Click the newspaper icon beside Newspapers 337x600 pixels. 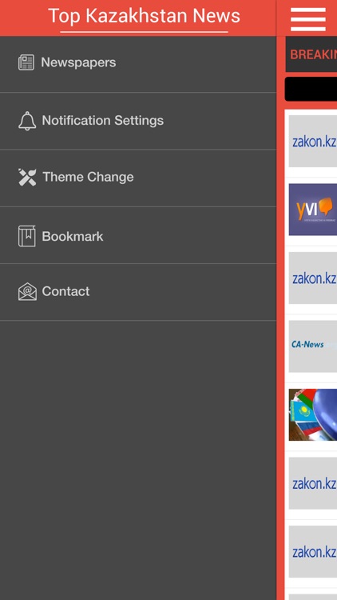tap(26, 62)
